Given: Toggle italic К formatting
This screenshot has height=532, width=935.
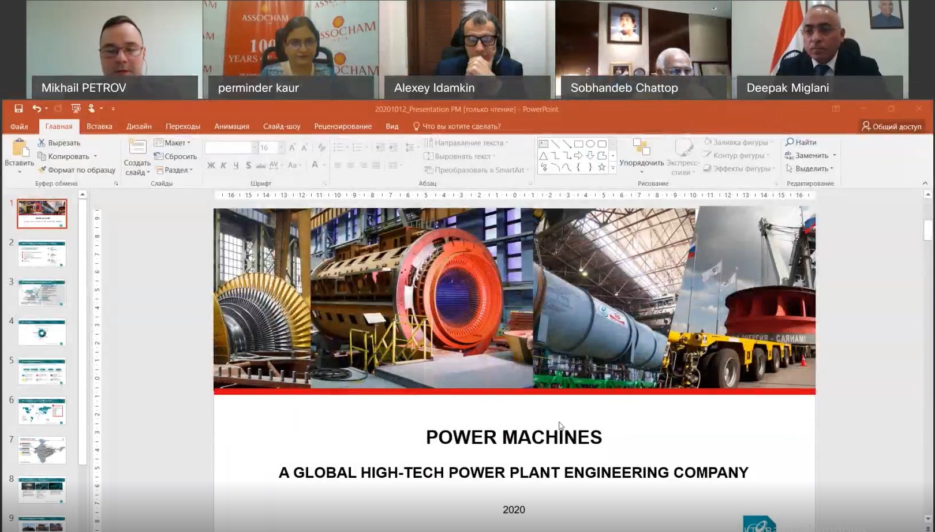Looking at the screenshot, I should point(223,166).
